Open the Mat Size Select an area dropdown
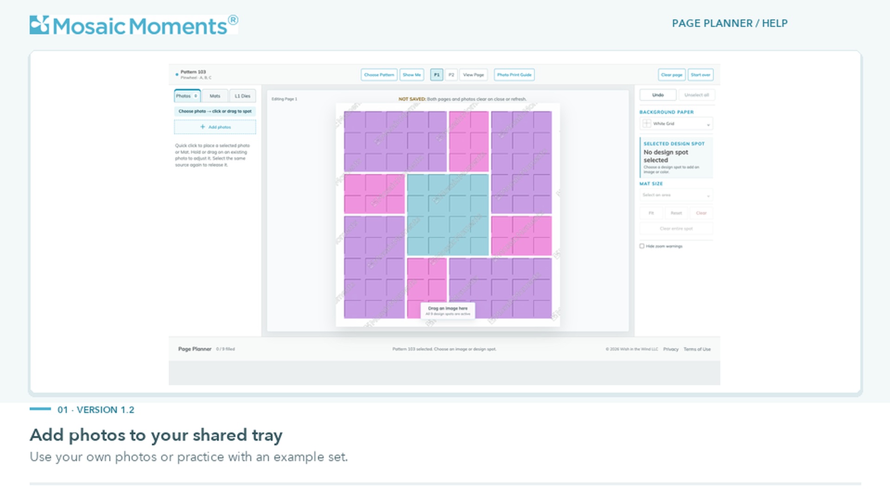The image size is (890, 500). [x=676, y=195]
